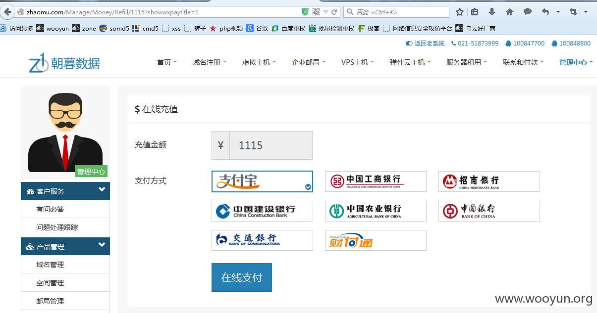Open 问题处理跟踪 in the sidebar

pyautogui.click(x=65, y=227)
